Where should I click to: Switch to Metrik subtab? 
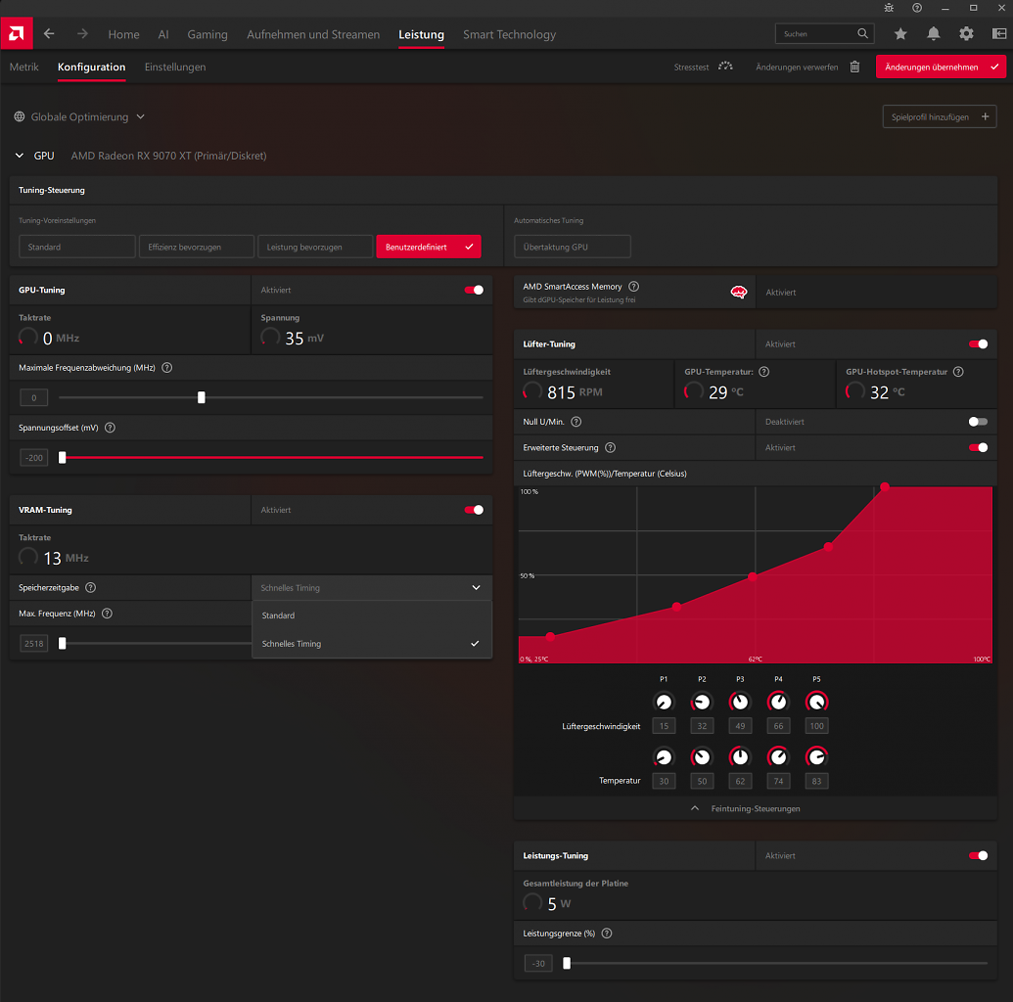pos(23,68)
